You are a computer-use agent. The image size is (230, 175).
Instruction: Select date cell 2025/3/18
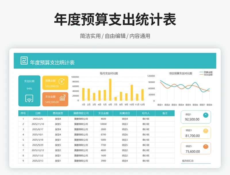click(x=38, y=140)
